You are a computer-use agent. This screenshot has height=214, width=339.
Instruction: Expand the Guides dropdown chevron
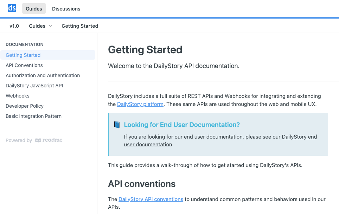point(50,26)
